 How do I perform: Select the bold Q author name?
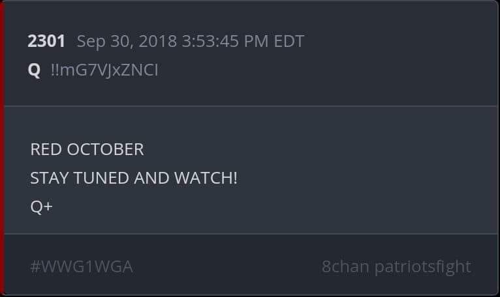[x=34, y=70]
